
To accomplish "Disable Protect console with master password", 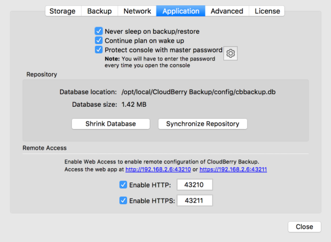I will coord(99,50).
